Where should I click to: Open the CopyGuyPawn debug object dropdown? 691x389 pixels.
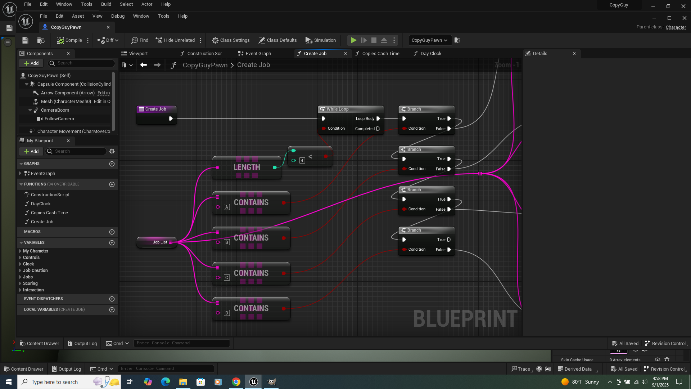(x=429, y=40)
